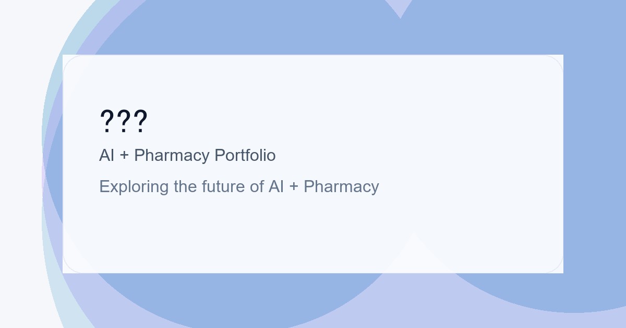Click the "AI" in the tagline

click(x=276, y=186)
